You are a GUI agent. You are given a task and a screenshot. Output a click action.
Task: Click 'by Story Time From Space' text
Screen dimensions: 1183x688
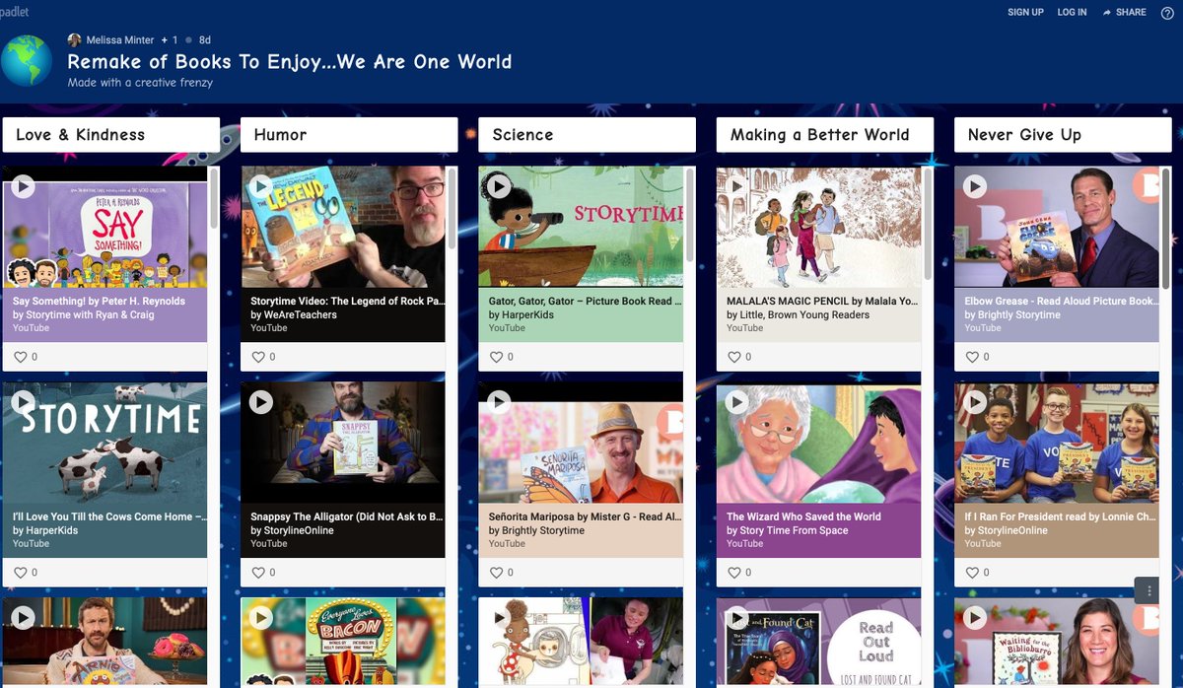(787, 530)
